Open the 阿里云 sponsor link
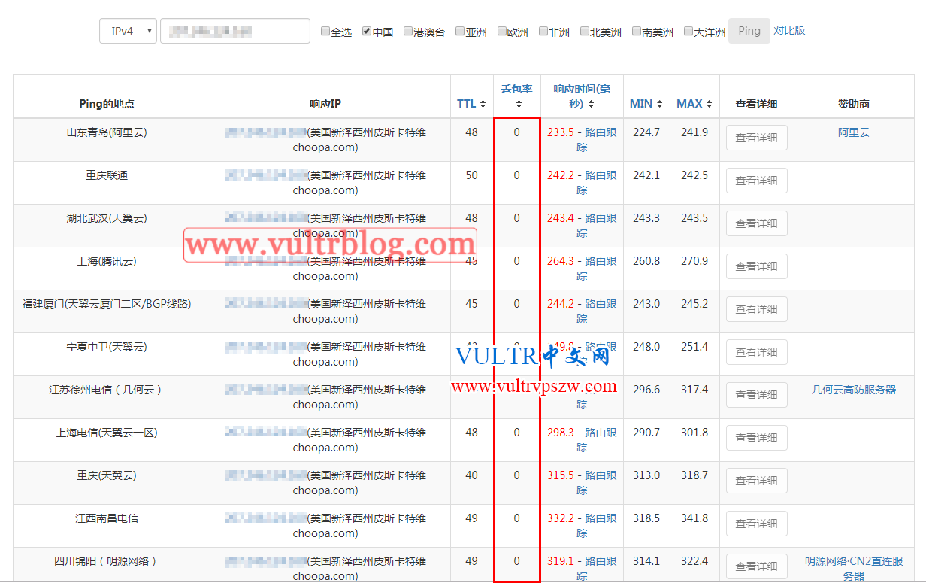Viewport: 926px width, 583px height. pos(854,132)
